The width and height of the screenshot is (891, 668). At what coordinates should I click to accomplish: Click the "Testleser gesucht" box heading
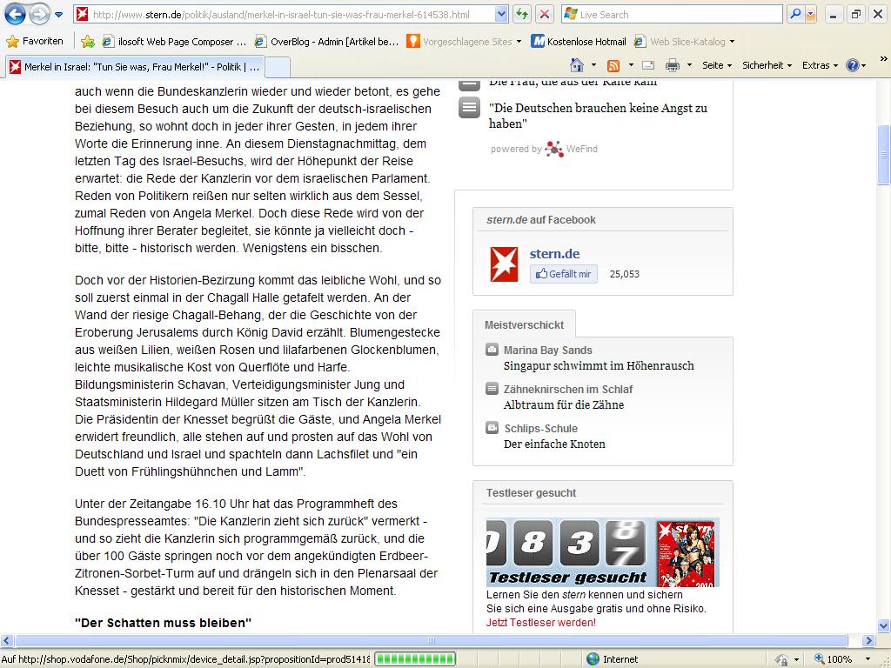click(x=532, y=493)
